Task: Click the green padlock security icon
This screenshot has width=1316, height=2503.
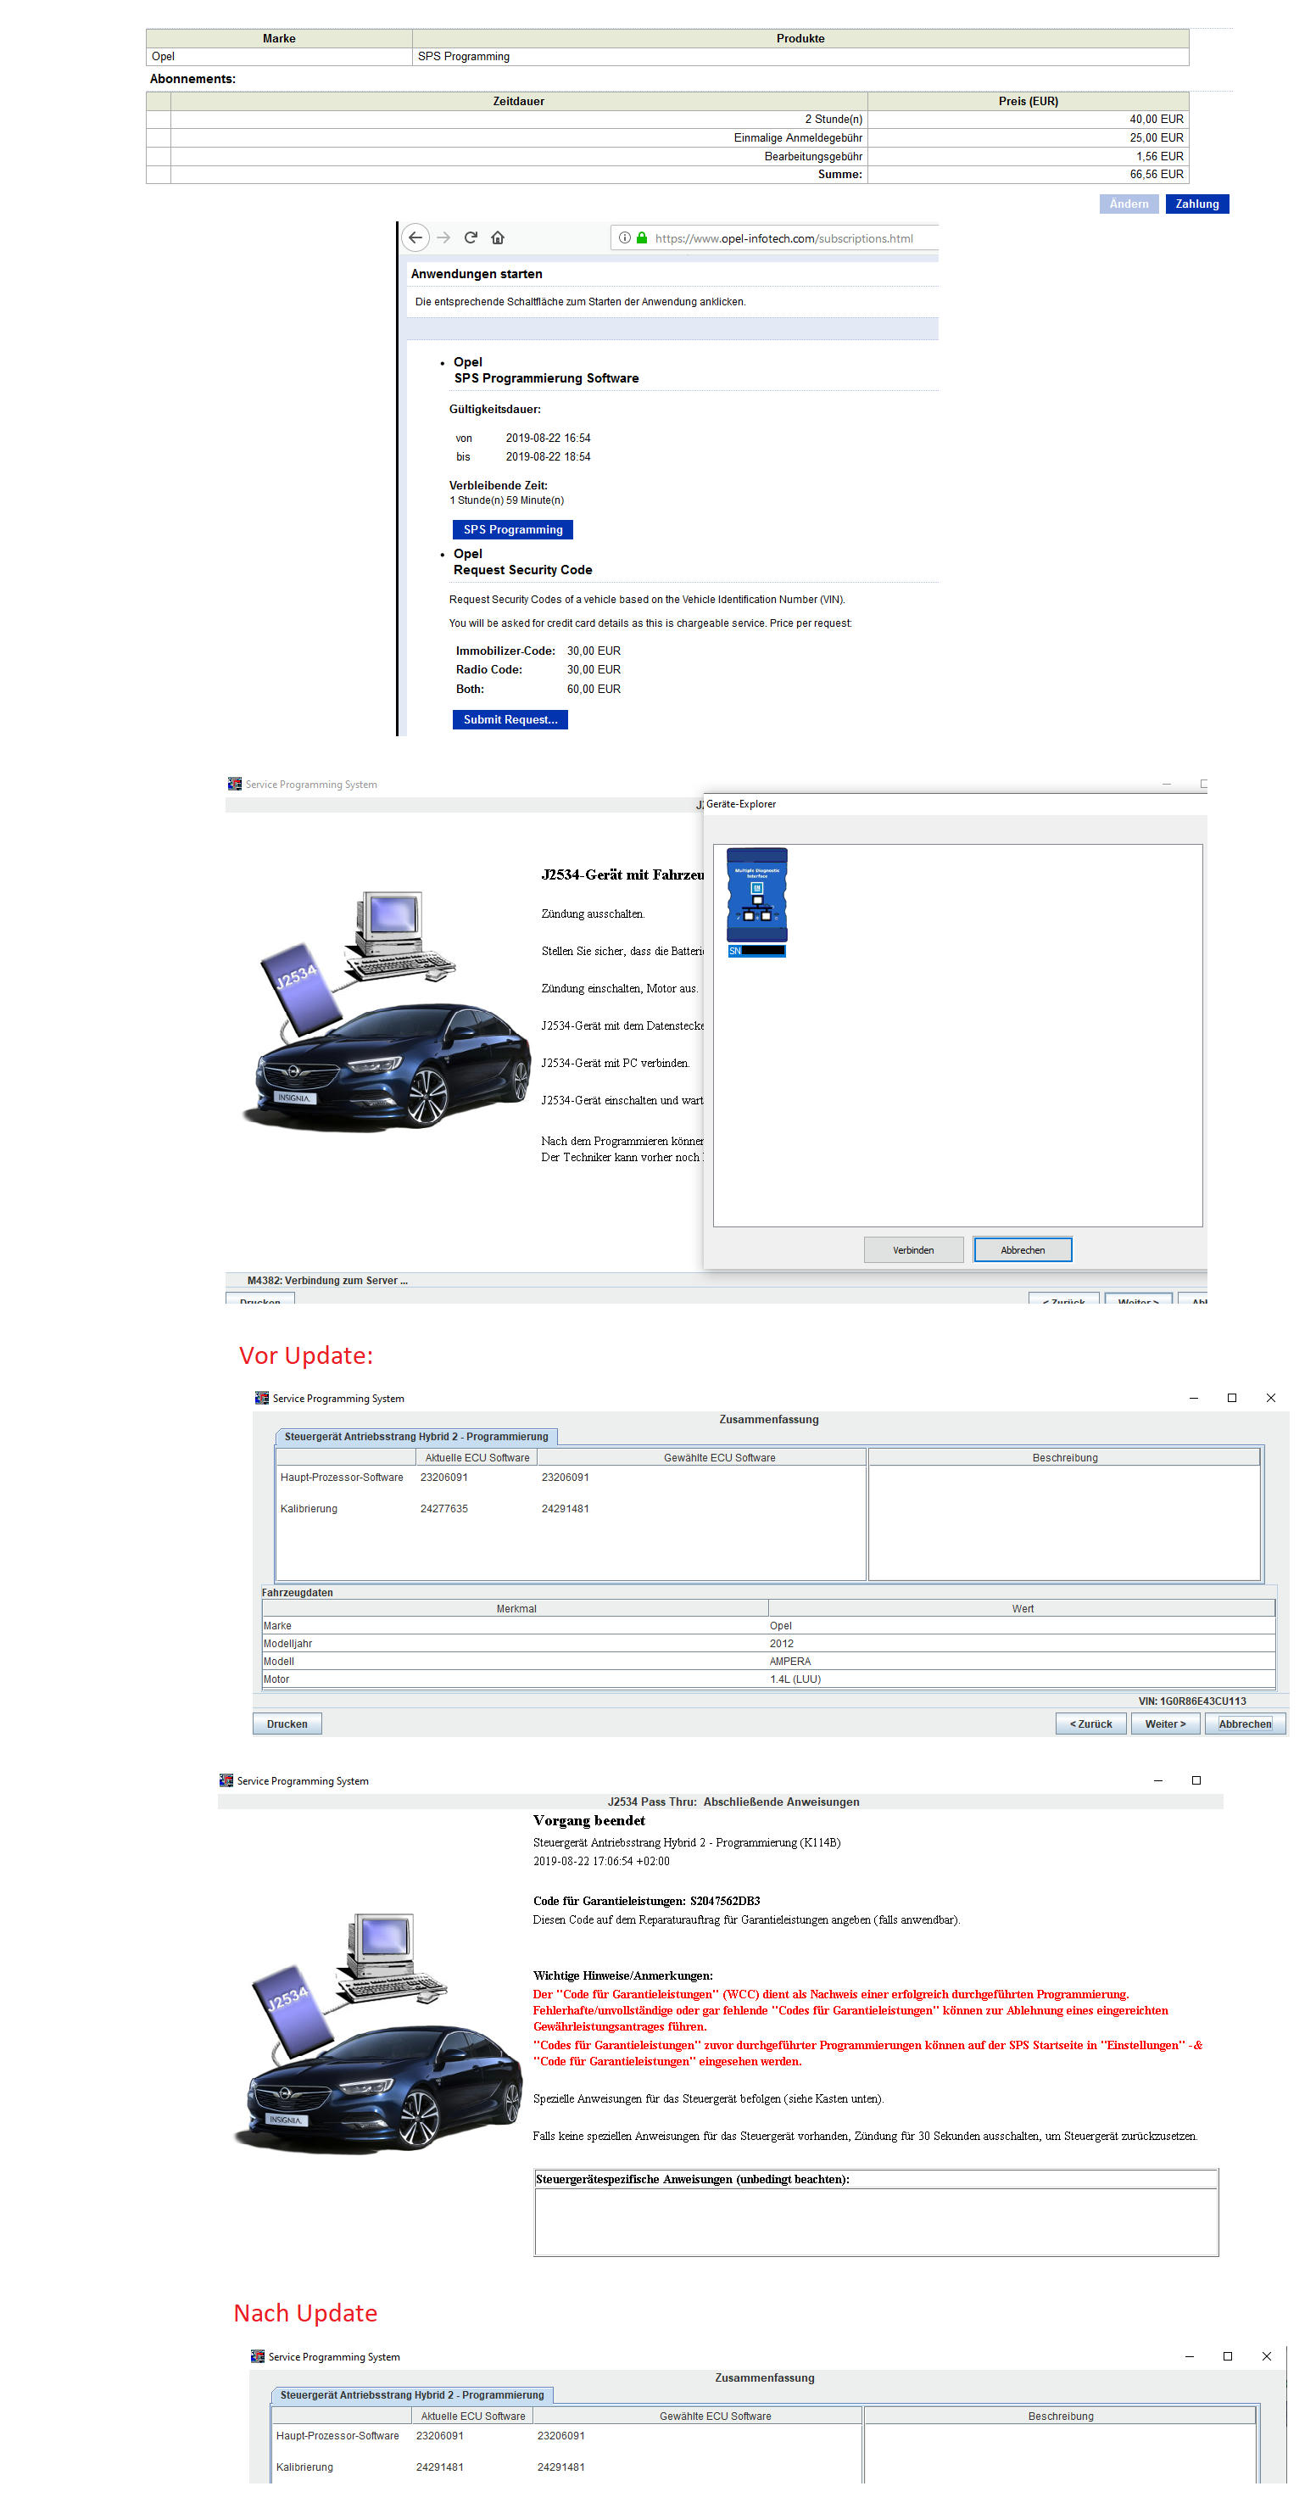Action: [x=642, y=238]
